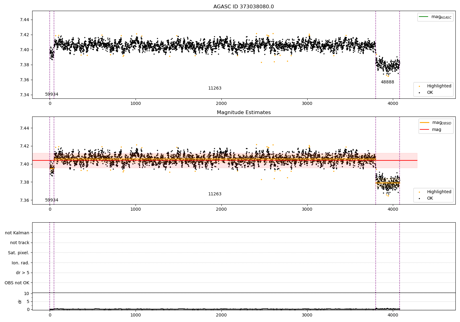The height and width of the screenshot is (322, 460).
Task: Click the 7.44 tick on Magnitude Estimates plot
Action: click(x=25, y=128)
